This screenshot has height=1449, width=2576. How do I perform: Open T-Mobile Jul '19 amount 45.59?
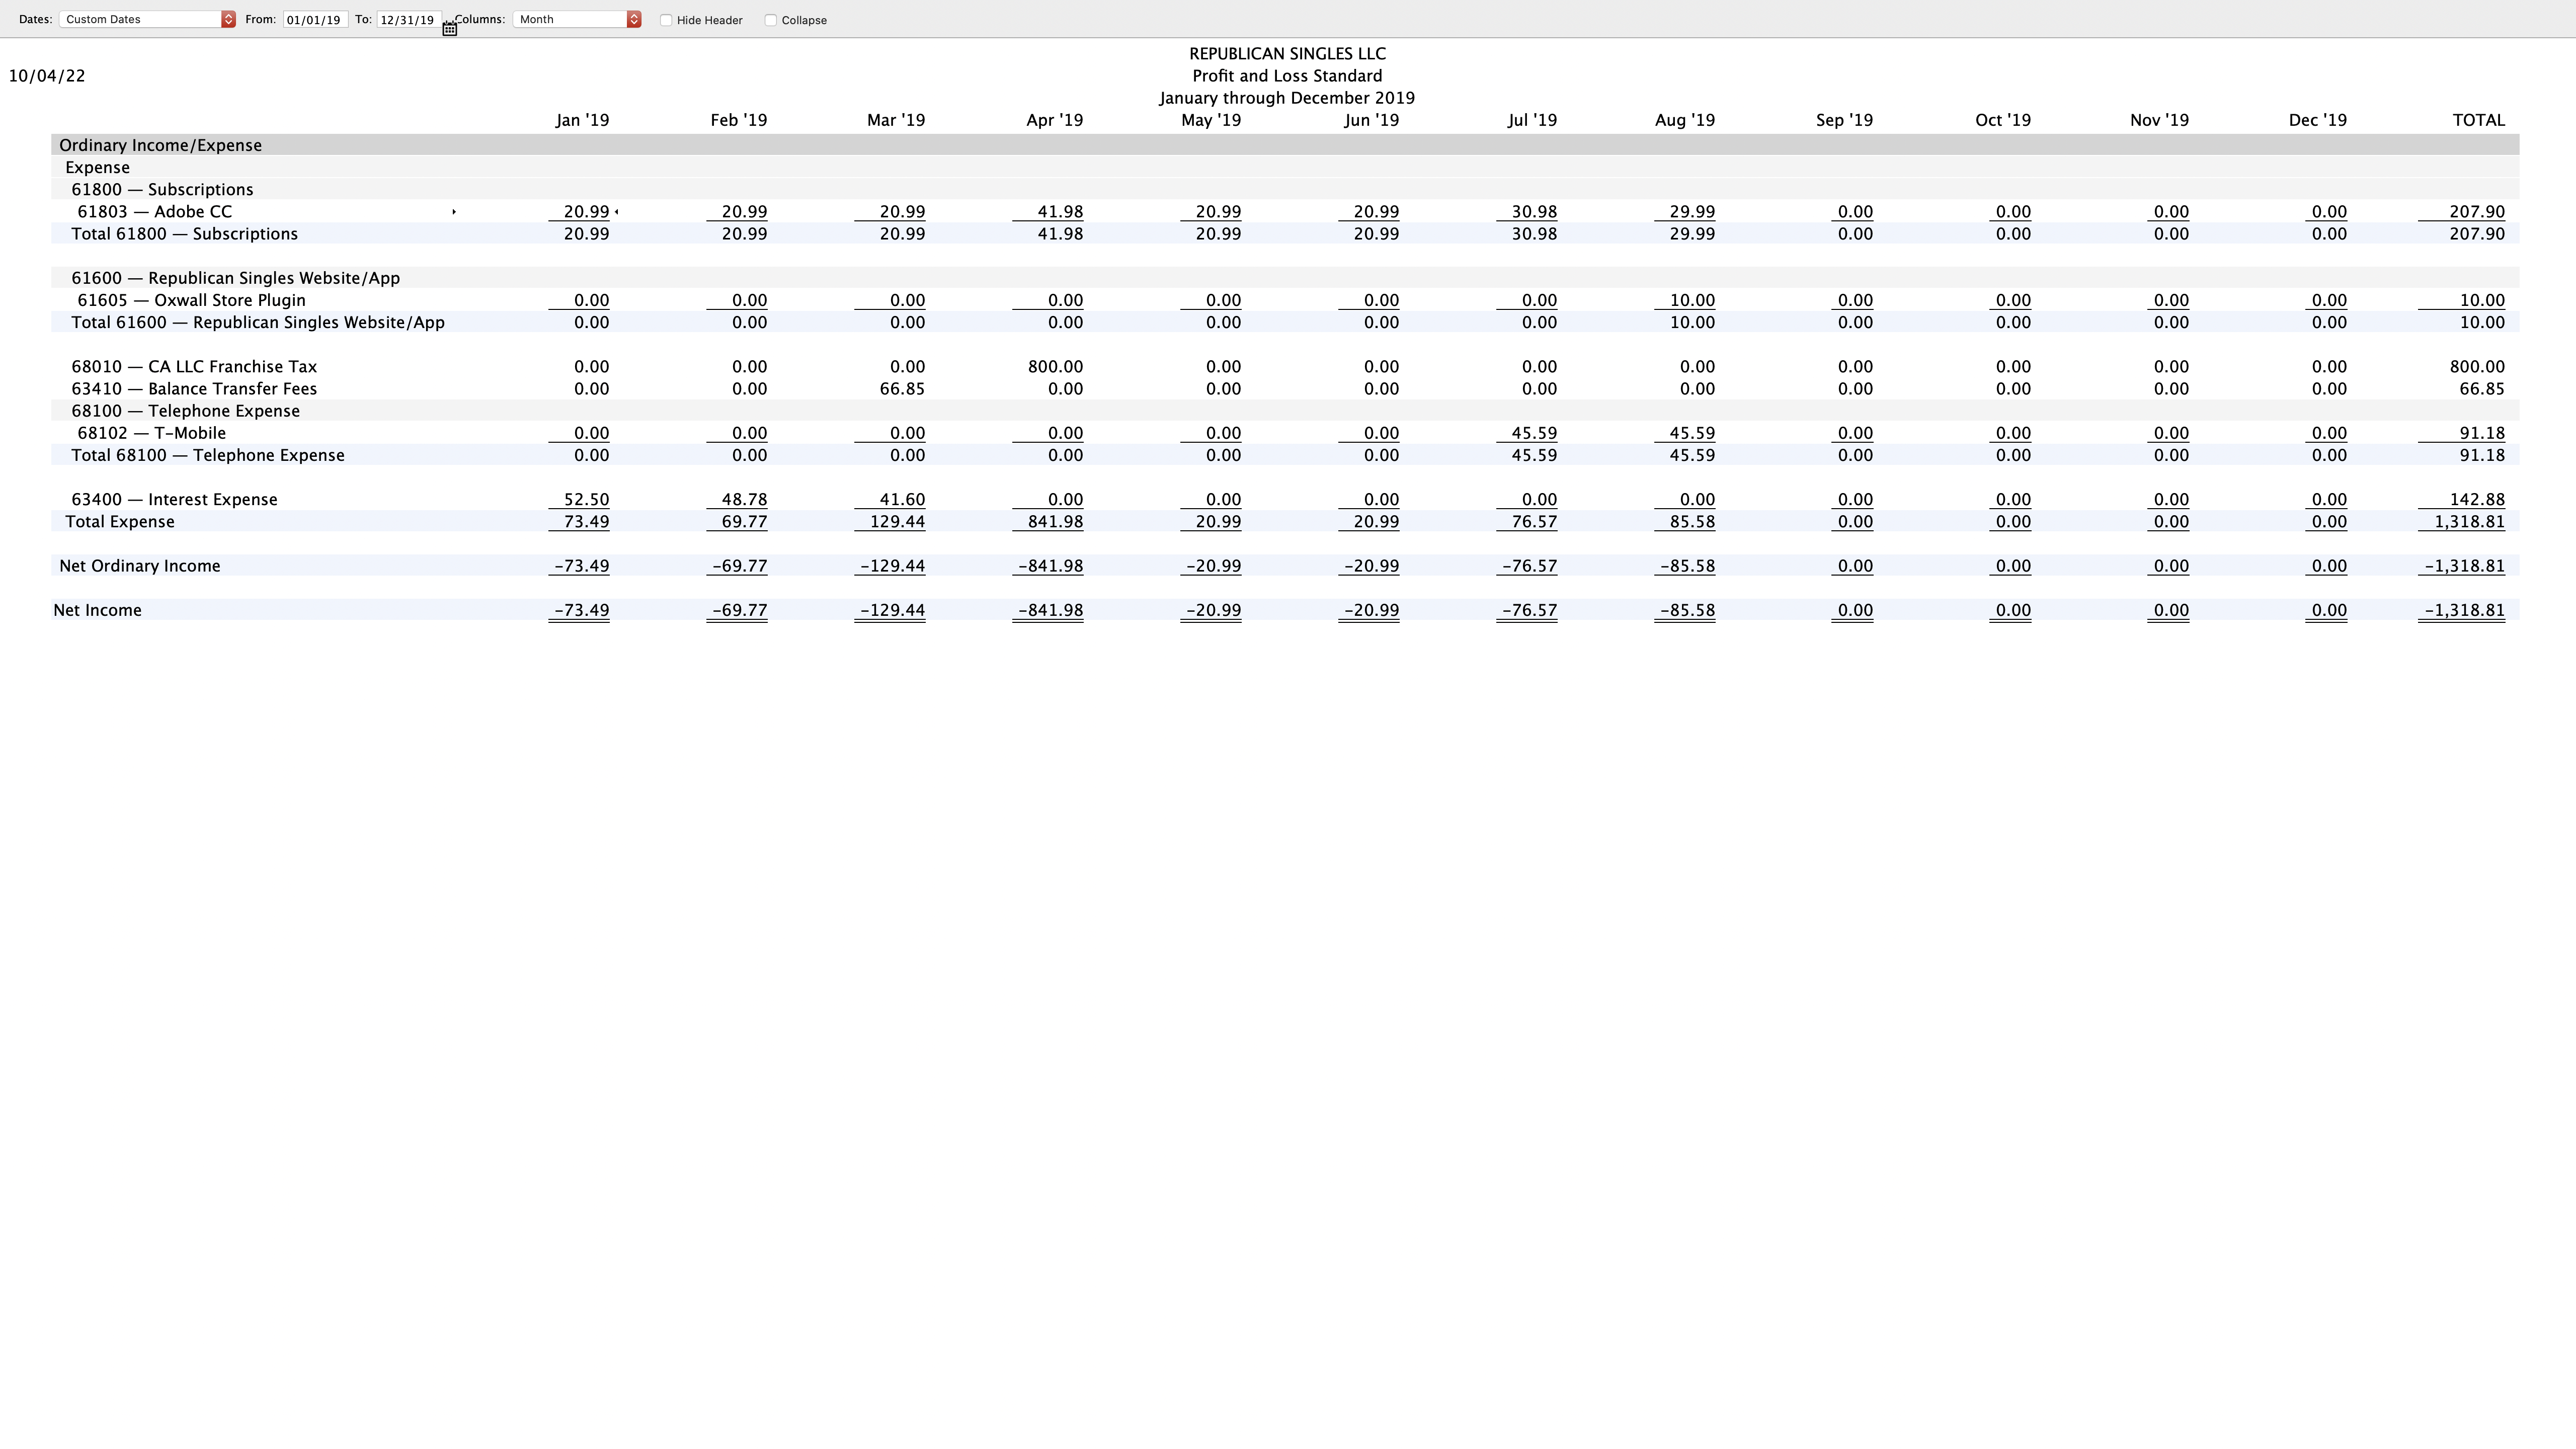pyautogui.click(x=1534, y=433)
